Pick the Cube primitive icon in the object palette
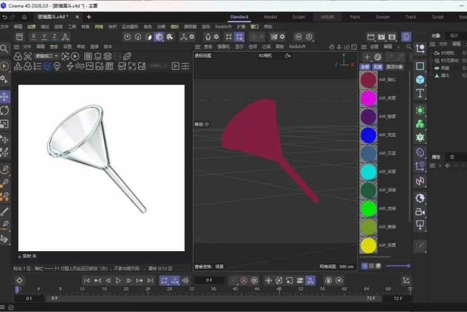Viewport: 467px width, 312px height. [420, 80]
